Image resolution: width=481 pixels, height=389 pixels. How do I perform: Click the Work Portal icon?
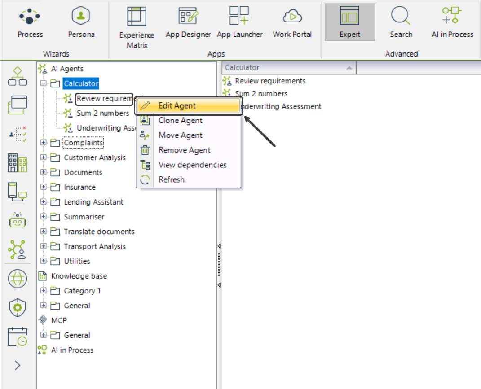pyautogui.click(x=292, y=22)
